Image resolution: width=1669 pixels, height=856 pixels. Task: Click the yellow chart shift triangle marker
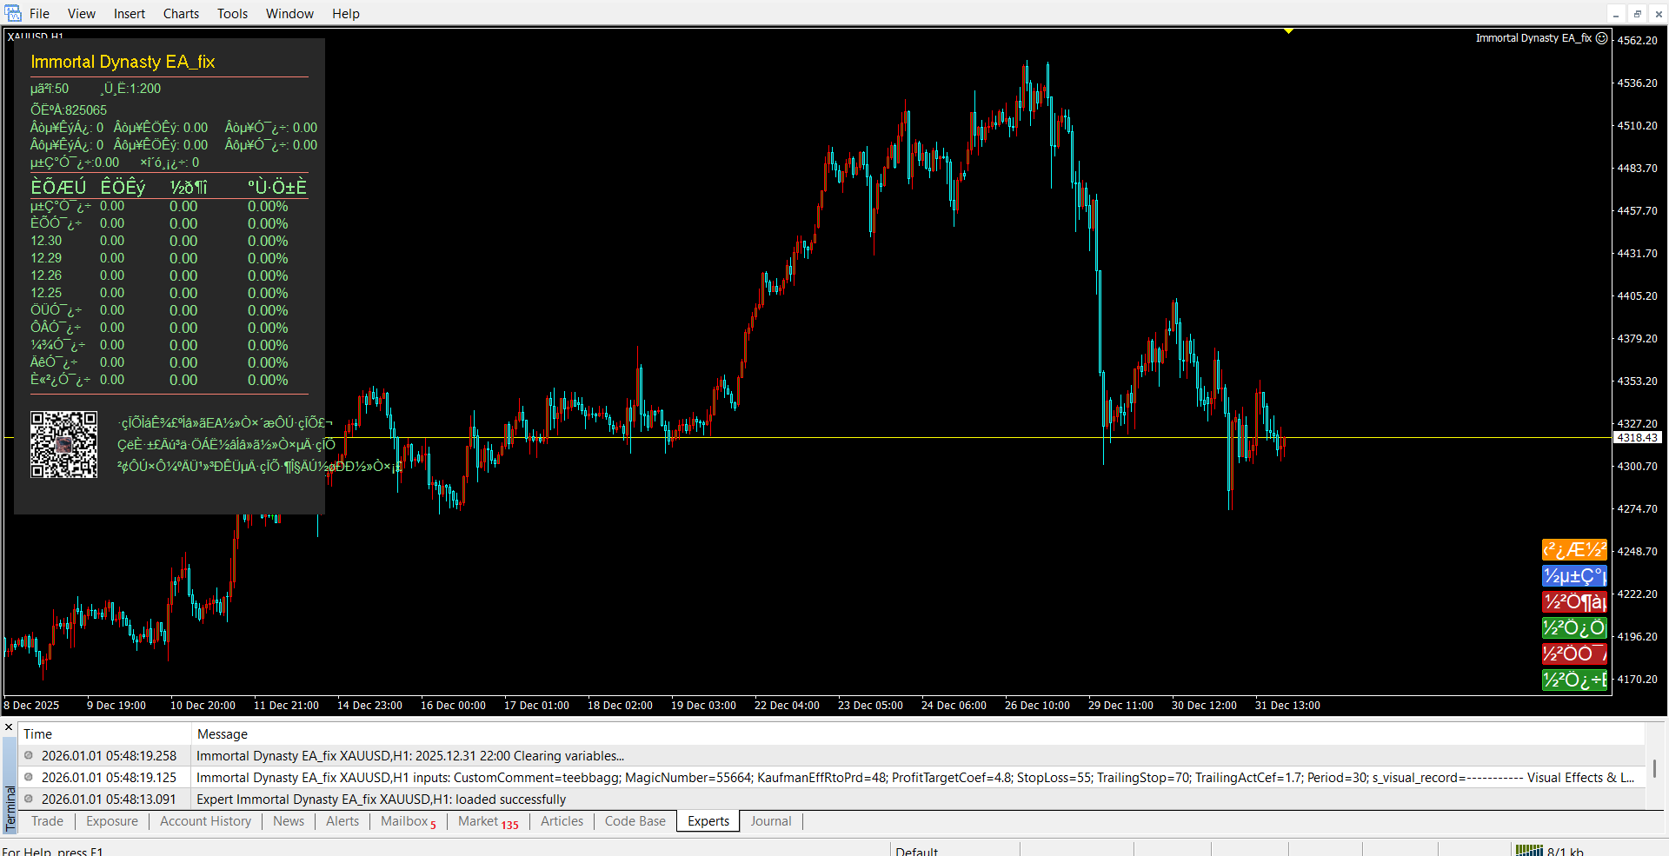pyautogui.click(x=1288, y=31)
